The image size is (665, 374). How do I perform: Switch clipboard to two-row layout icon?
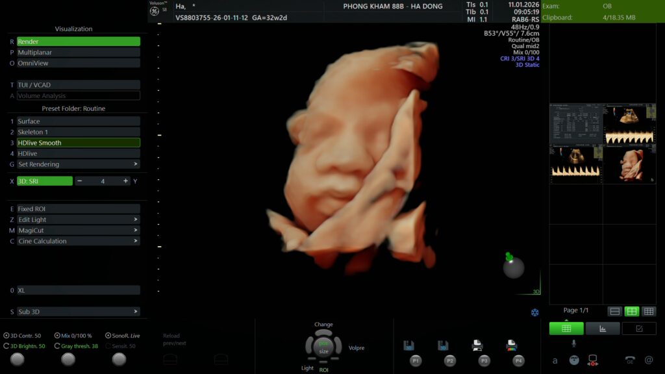tap(614, 312)
